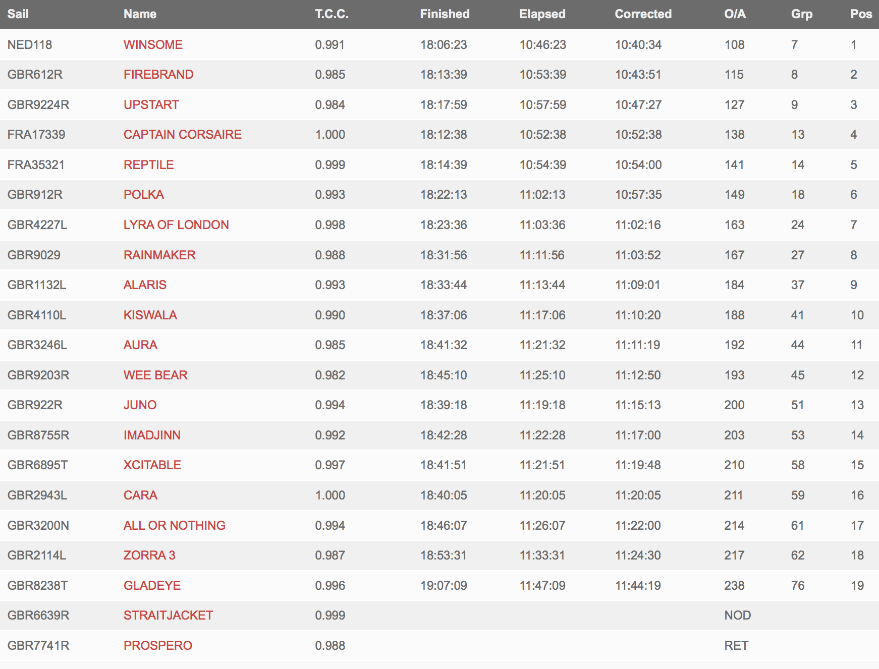Click the Pos column header
Image resolution: width=879 pixels, height=669 pixels.
point(861,14)
